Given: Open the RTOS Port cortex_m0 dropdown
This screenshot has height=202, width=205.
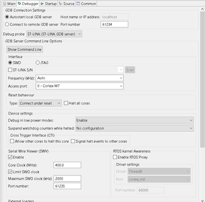Looking at the screenshot, I should coord(159,179).
